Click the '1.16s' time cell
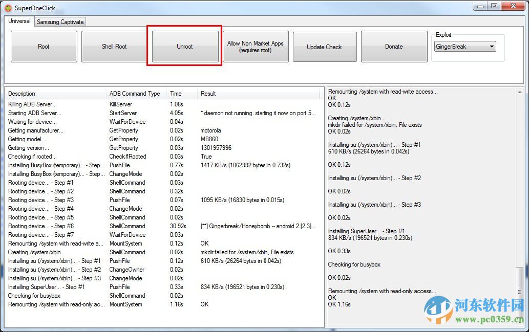Viewport: 529px width, 332px height. pos(177,304)
